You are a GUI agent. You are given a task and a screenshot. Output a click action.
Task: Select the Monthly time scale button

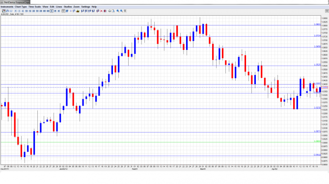pyautogui.click(x=59, y=11)
